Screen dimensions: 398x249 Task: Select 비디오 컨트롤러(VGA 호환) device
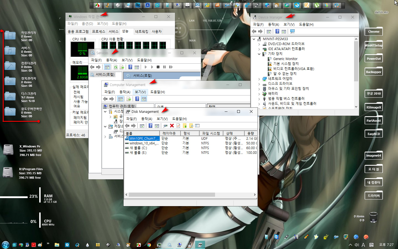pyautogui.click(x=294, y=69)
